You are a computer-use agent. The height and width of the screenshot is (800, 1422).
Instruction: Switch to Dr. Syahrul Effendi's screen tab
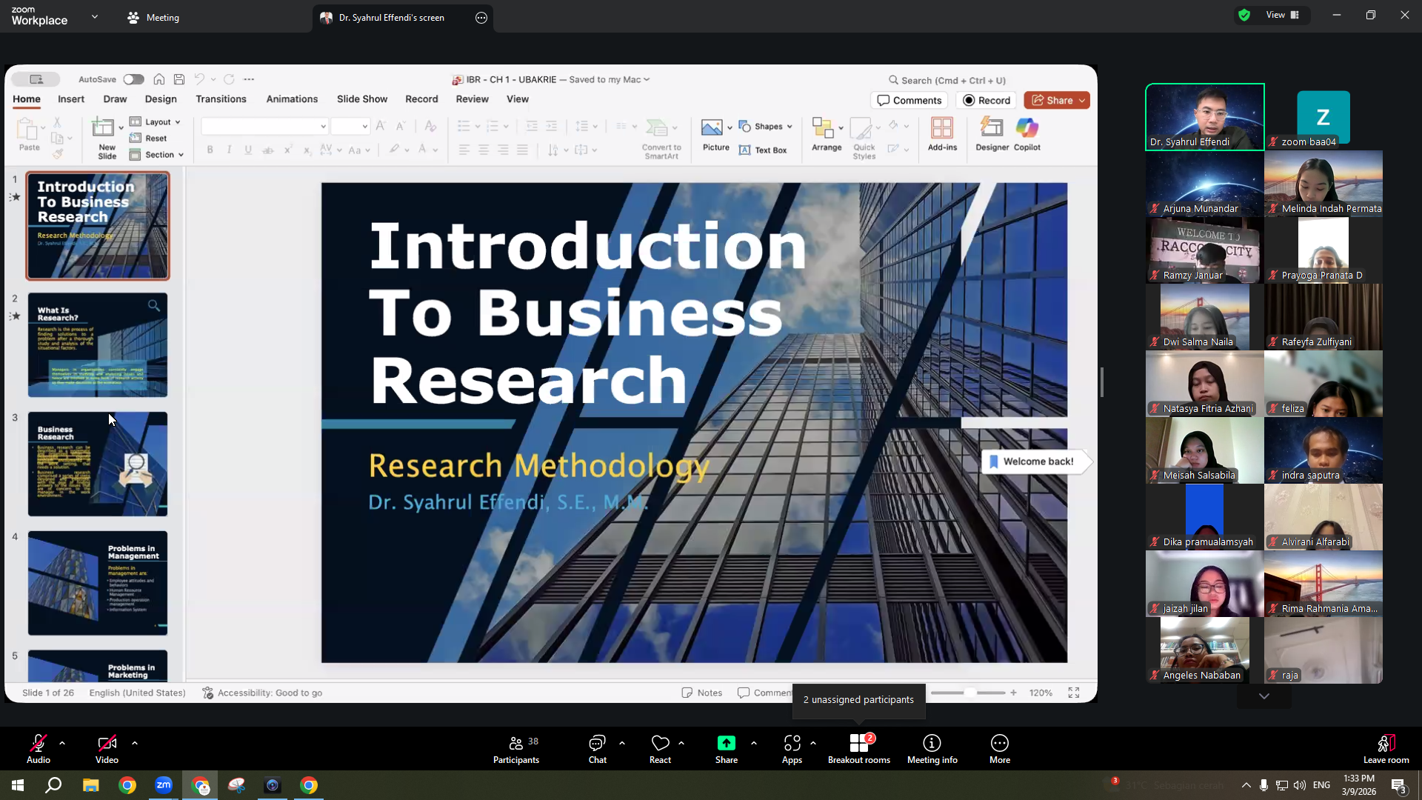coord(392,18)
